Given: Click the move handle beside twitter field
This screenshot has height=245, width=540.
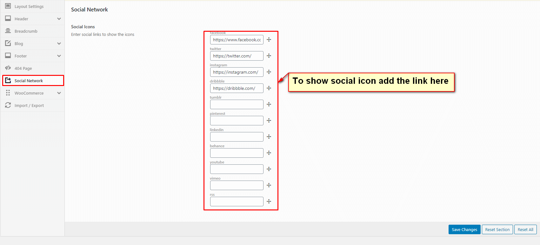Looking at the screenshot, I should [269, 56].
